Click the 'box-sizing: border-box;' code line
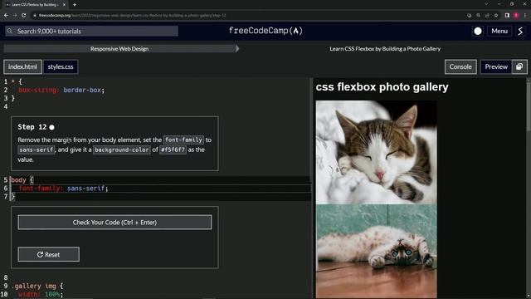531x299 pixels. click(x=61, y=90)
